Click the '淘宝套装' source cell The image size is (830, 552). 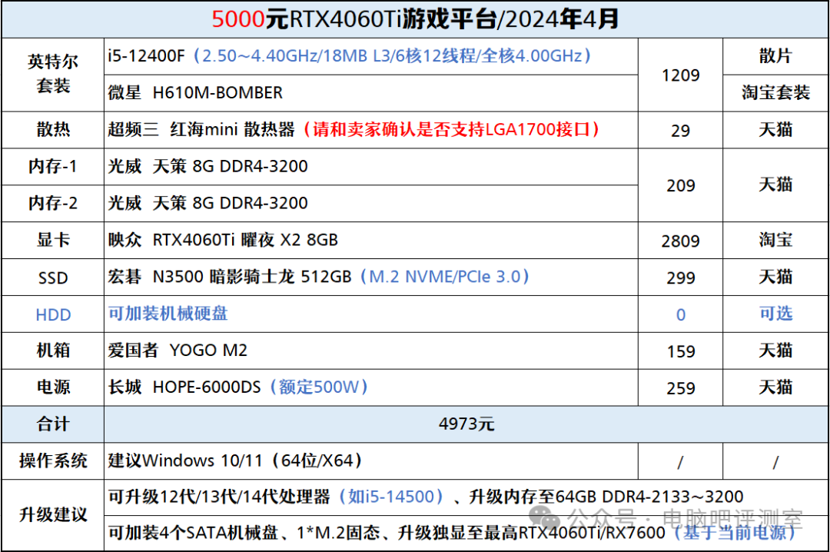click(775, 93)
